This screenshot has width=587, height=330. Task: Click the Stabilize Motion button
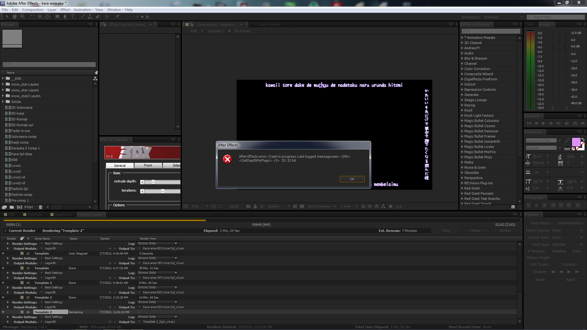570,223
